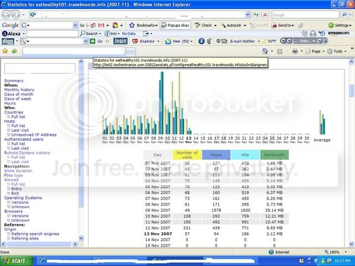Click the browser Back arrow button
The height and width of the screenshot is (266, 355).
[x=6, y=15]
